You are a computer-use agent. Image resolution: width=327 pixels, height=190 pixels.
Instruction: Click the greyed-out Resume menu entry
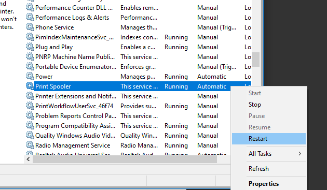[269, 127]
